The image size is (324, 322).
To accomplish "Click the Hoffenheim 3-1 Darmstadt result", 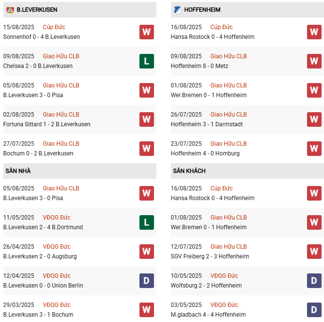I will tap(206, 124).
